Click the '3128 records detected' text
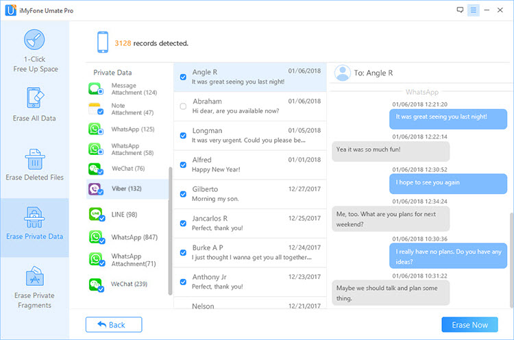 (x=151, y=43)
